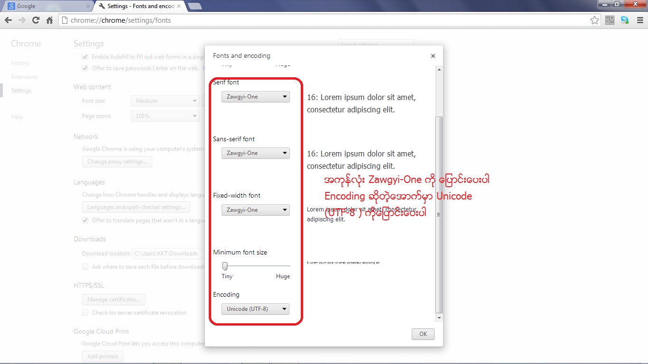Open the Encoding dropdown showing Unicode (UTF-8)
This screenshot has width=648, height=364.
(255, 309)
